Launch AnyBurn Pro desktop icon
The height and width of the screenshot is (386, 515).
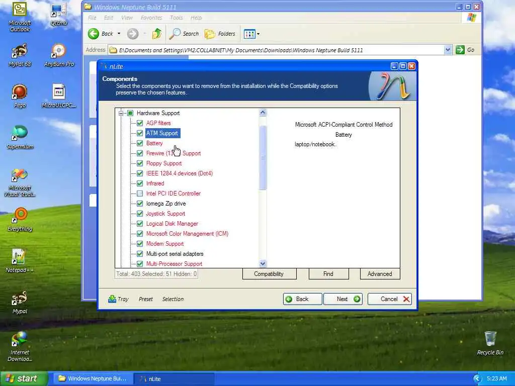pyautogui.click(x=59, y=55)
